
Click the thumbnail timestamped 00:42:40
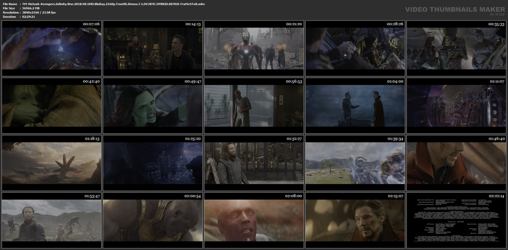coord(52,106)
